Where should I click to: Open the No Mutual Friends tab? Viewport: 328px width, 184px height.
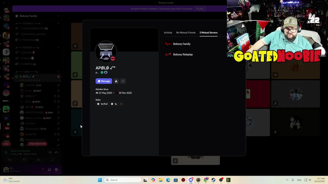[x=186, y=32]
